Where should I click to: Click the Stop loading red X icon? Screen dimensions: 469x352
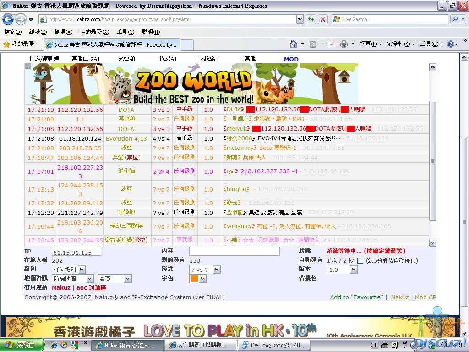pos(323,19)
